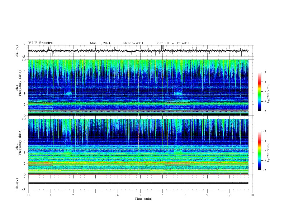Click the '-7' label on ch.1 color bar
This screenshot has width=284, height=219.
pyautogui.click(x=264, y=111)
